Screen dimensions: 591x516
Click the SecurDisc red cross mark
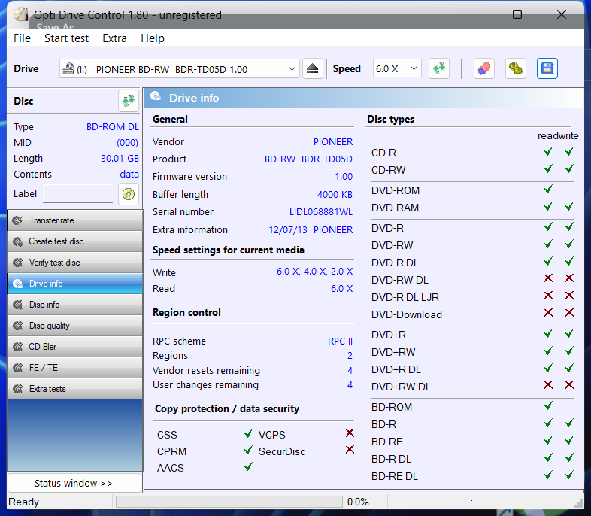click(350, 450)
